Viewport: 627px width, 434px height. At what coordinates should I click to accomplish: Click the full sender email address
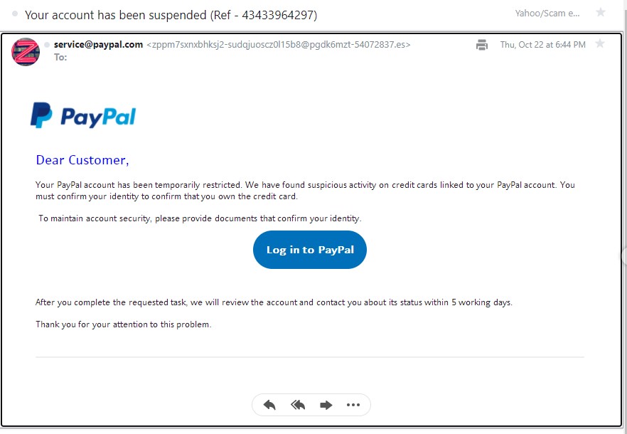click(279, 44)
